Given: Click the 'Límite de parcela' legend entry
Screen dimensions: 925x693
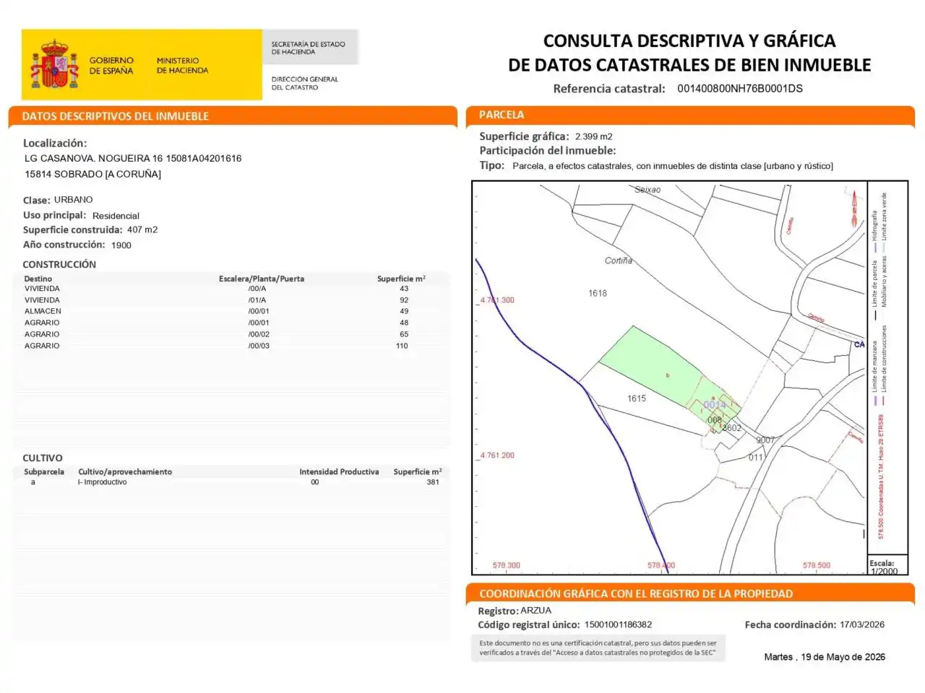Looking at the screenshot, I should 874,291.
